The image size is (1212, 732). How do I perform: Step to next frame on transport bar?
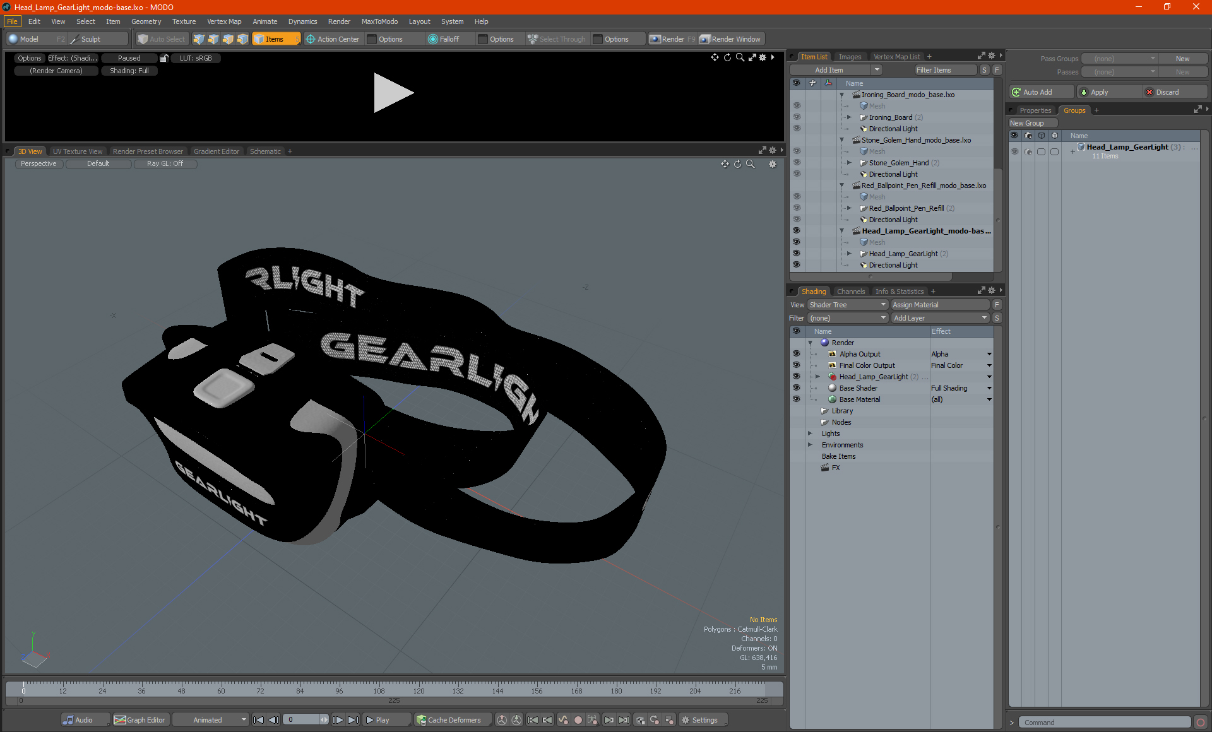[x=338, y=720]
